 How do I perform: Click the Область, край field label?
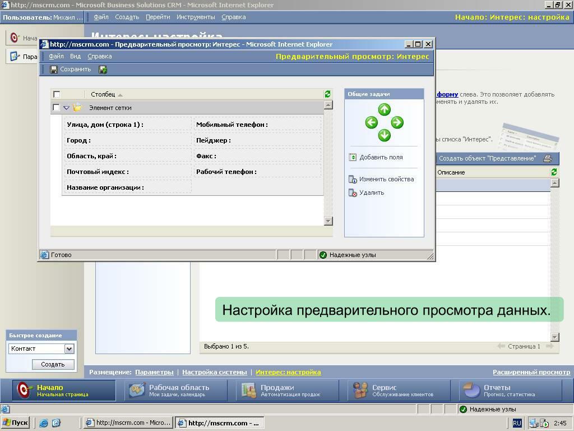[x=91, y=156]
